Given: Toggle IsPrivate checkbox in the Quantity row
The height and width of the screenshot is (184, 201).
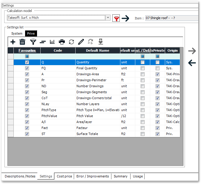Looking at the screenshot, I should pos(157,62).
